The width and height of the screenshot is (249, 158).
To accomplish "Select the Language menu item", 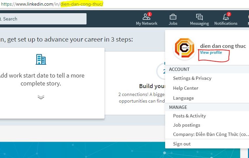I will click(183, 98).
